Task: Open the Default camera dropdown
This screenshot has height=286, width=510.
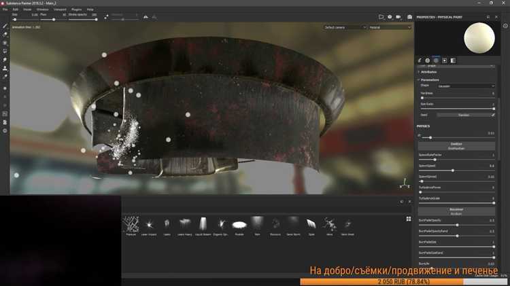Action: click(x=343, y=27)
